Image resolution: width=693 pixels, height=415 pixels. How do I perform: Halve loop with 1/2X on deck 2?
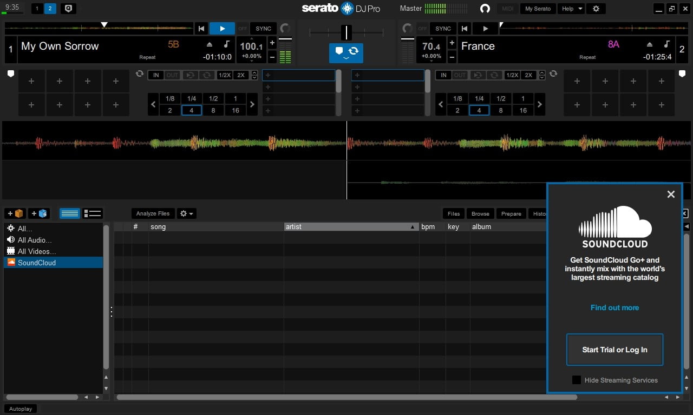(512, 75)
